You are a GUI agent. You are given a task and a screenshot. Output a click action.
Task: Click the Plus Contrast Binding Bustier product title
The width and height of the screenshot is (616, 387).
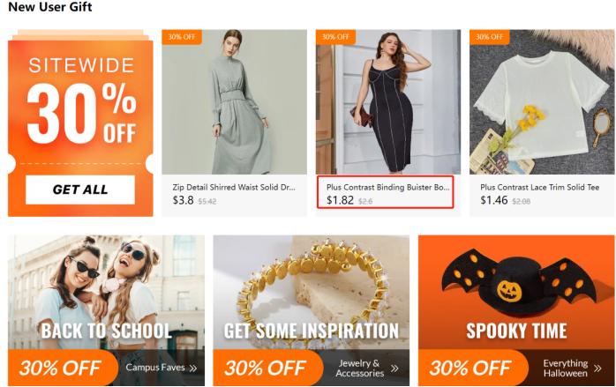(x=388, y=187)
